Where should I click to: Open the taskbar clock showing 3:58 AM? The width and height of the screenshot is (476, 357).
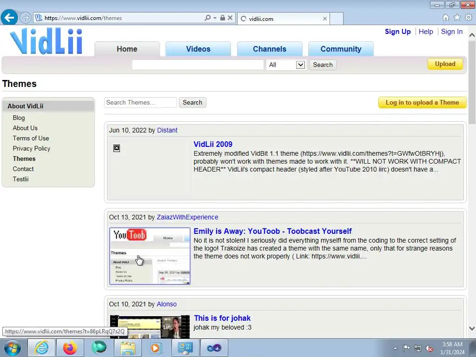coord(452,348)
